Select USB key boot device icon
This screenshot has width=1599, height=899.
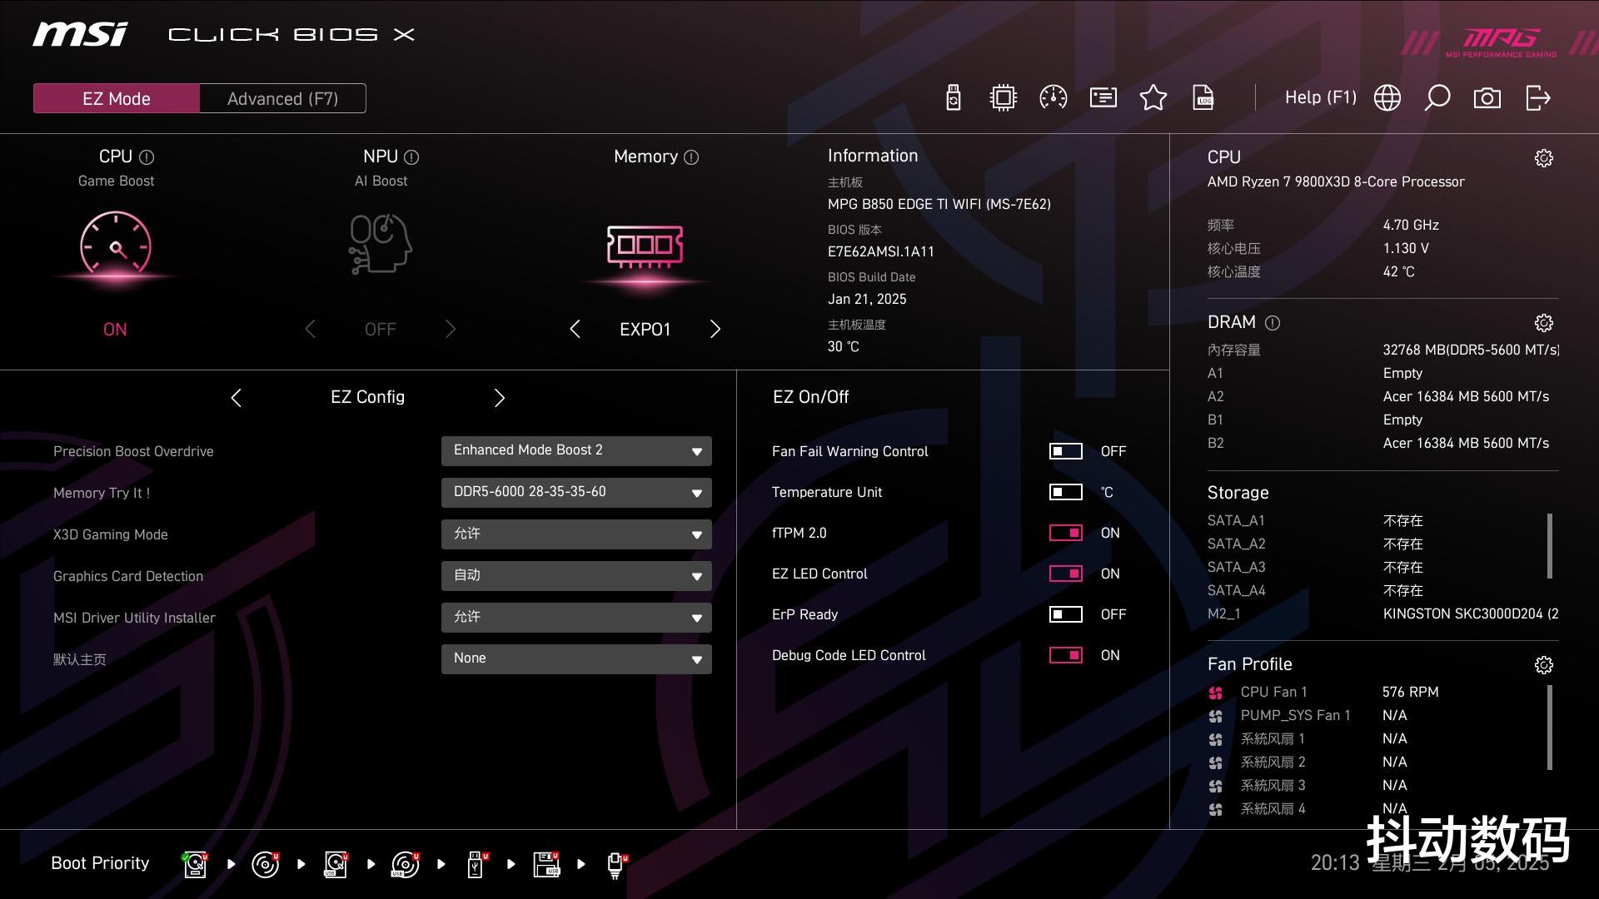pos(476,864)
